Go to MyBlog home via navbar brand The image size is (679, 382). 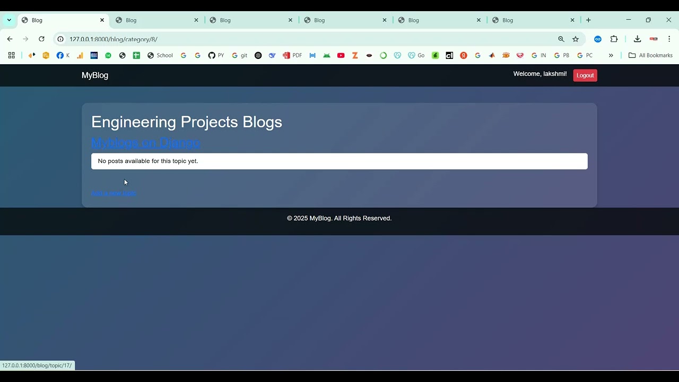95,75
